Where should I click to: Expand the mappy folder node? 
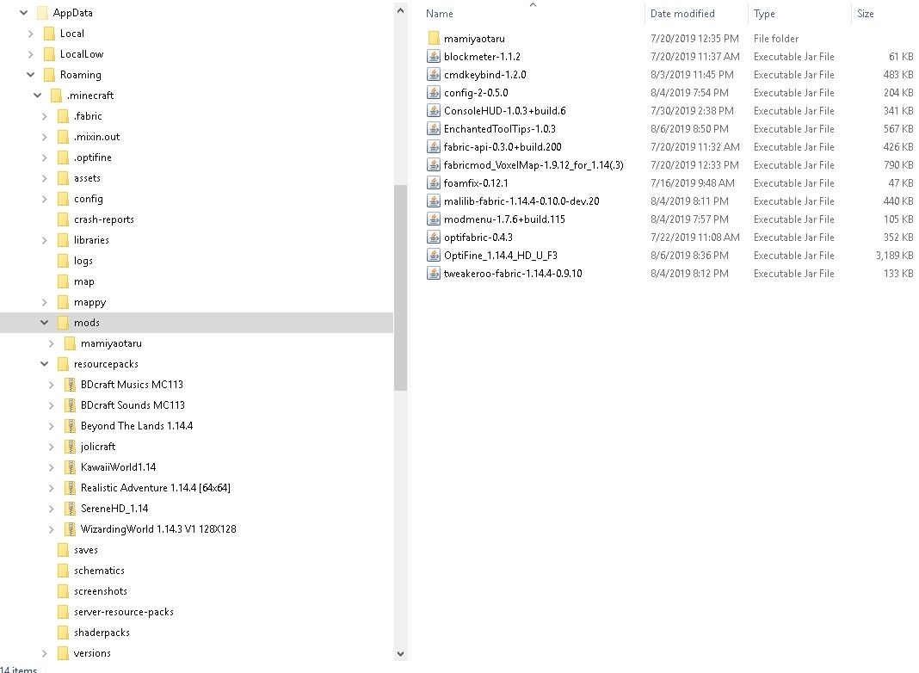click(x=45, y=302)
